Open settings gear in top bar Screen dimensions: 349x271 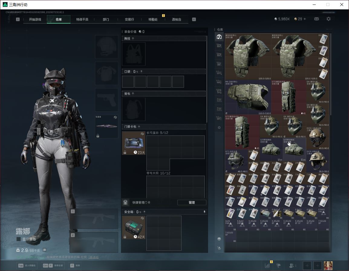[328, 19]
